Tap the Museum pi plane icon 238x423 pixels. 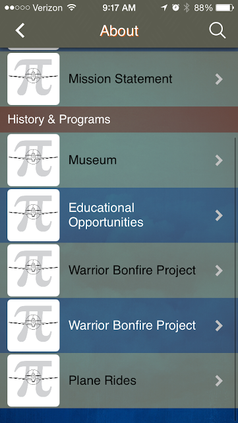tap(34, 160)
